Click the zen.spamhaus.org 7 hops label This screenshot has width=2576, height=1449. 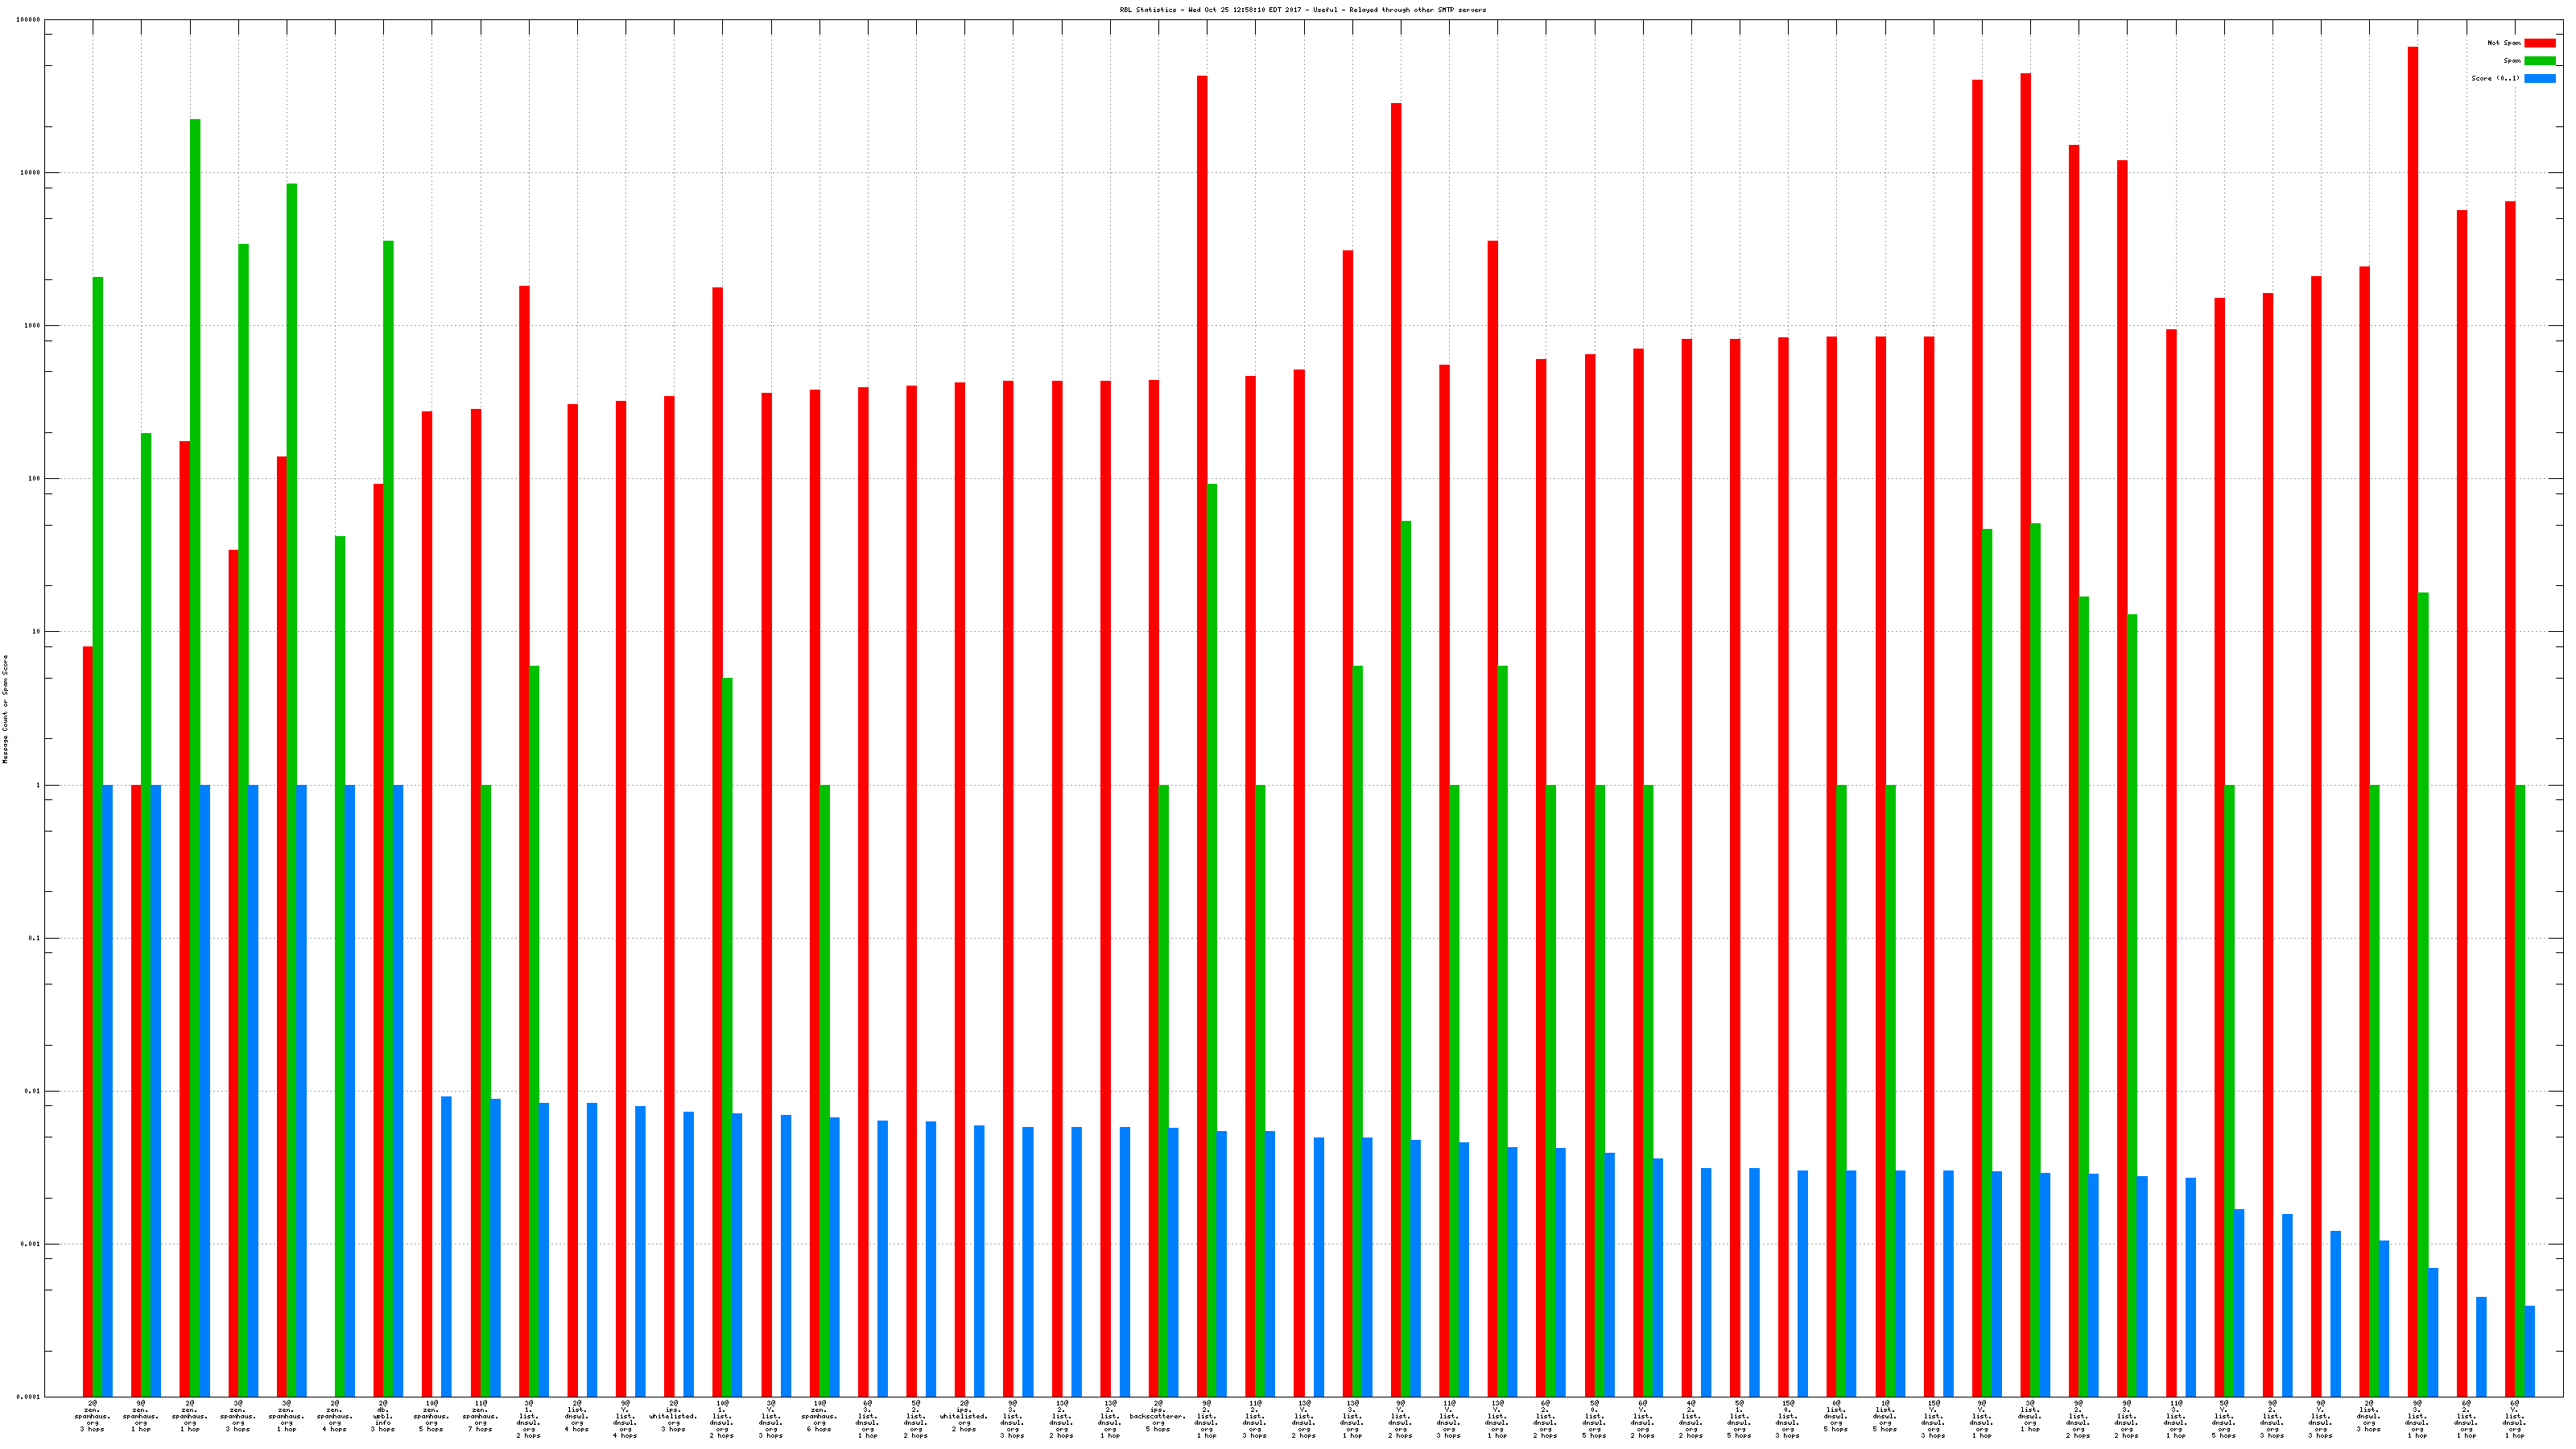click(480, 1416)
